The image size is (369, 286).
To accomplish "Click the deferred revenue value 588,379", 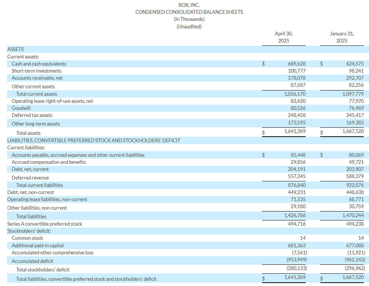I will pos(354,176).
